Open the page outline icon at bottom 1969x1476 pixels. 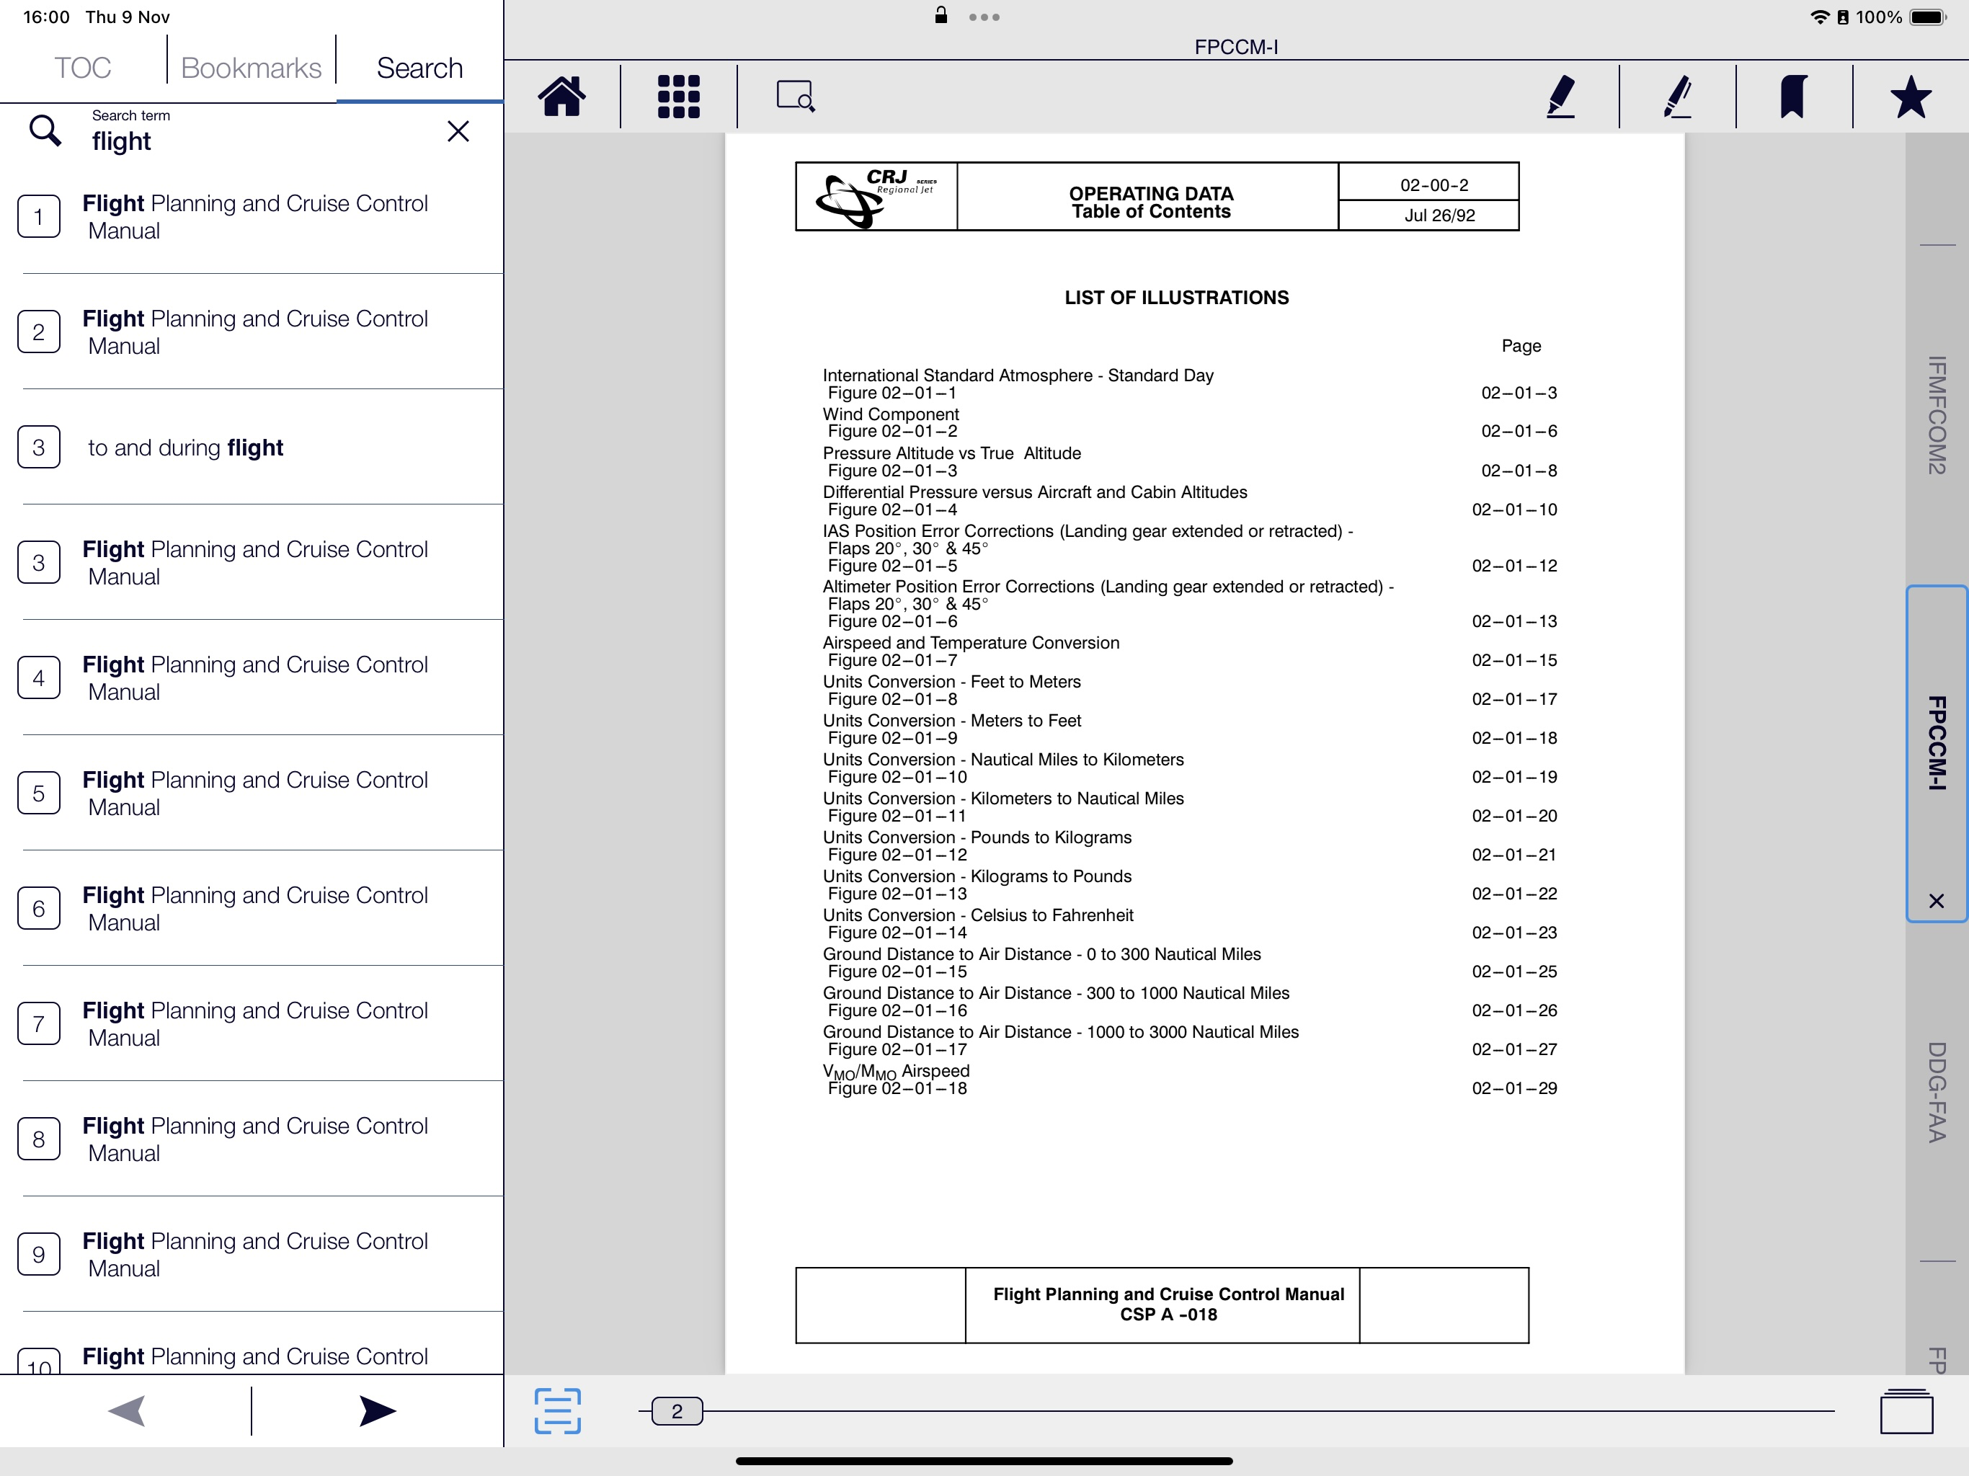point(558,1411)
